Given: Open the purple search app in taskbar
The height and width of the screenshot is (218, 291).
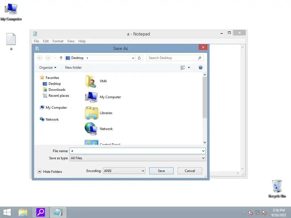Looking at the screenshot, I should (x=41, y=212).
